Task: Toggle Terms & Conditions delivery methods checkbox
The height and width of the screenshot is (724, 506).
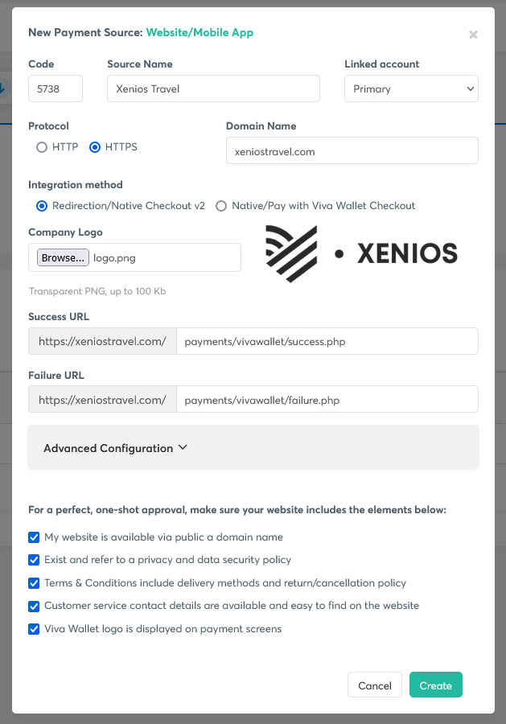Action: (x=34, y=583)
